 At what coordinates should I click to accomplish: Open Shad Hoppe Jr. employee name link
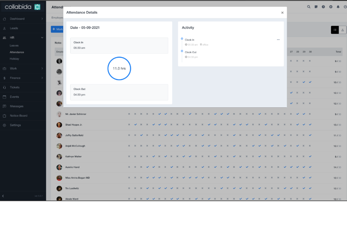pyautogui.click(x=74, y=125)
